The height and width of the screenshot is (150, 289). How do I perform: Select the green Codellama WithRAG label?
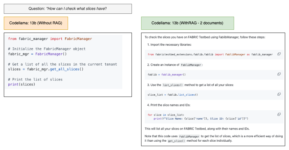tap(187, 23)
